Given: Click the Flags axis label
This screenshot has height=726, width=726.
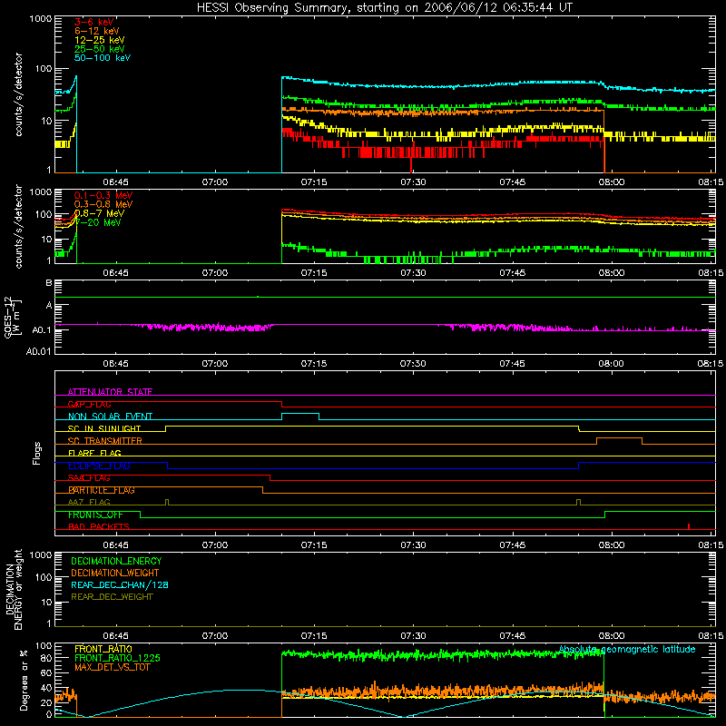Looking at the screenshot, I should pos(36,453).
